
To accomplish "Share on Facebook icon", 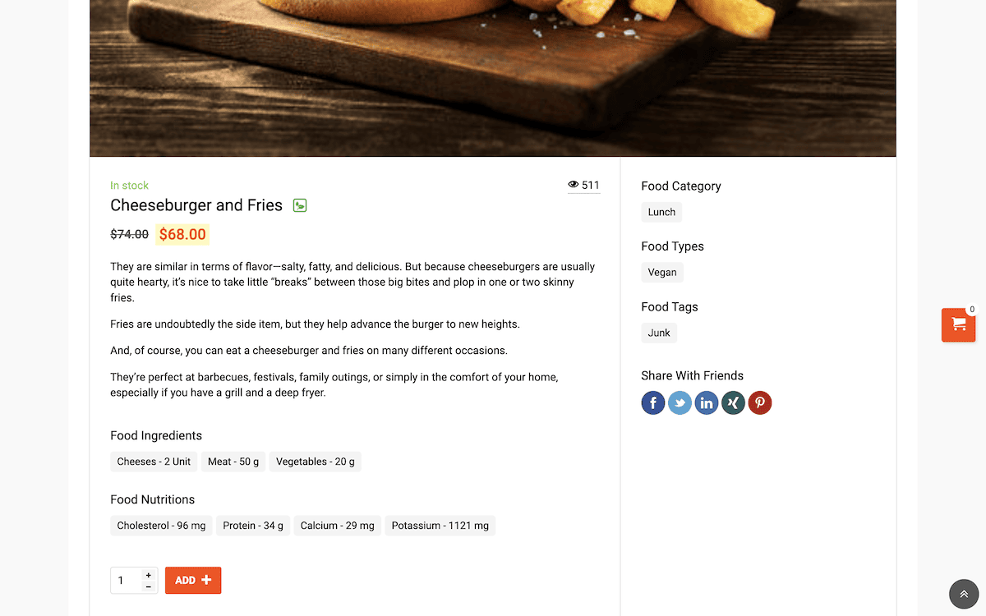I will [x=653, y=403].
